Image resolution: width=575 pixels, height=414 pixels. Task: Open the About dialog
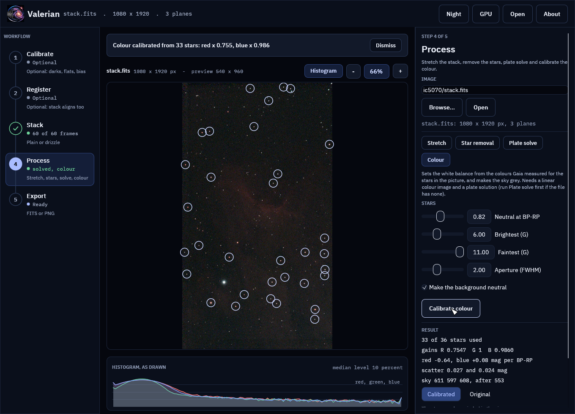pyautogui.click(x=552, y=14)
